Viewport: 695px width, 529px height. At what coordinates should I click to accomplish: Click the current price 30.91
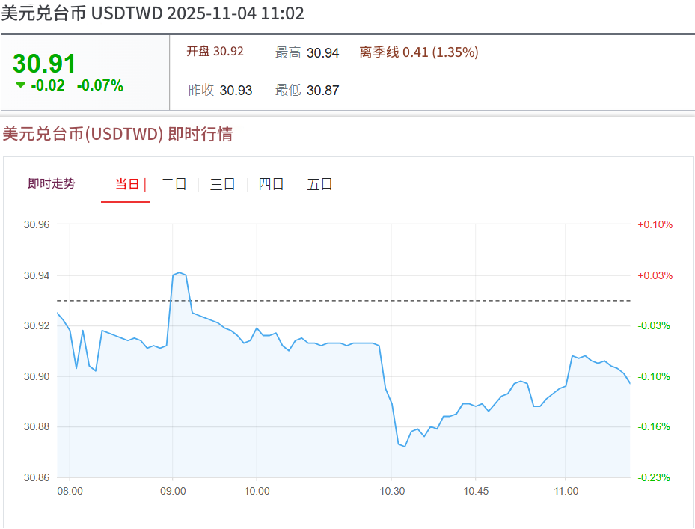(45, 63)
